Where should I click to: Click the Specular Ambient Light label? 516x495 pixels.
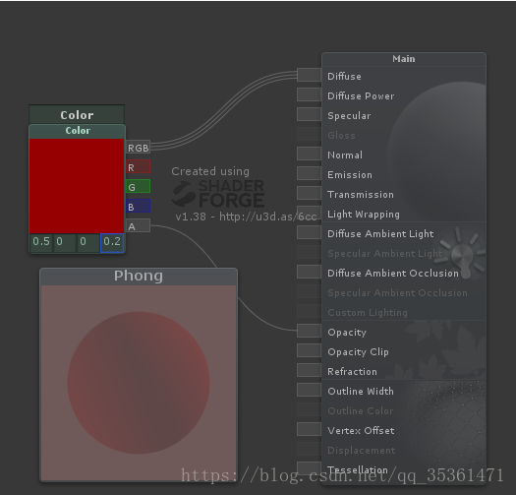[x=384, y=254]
